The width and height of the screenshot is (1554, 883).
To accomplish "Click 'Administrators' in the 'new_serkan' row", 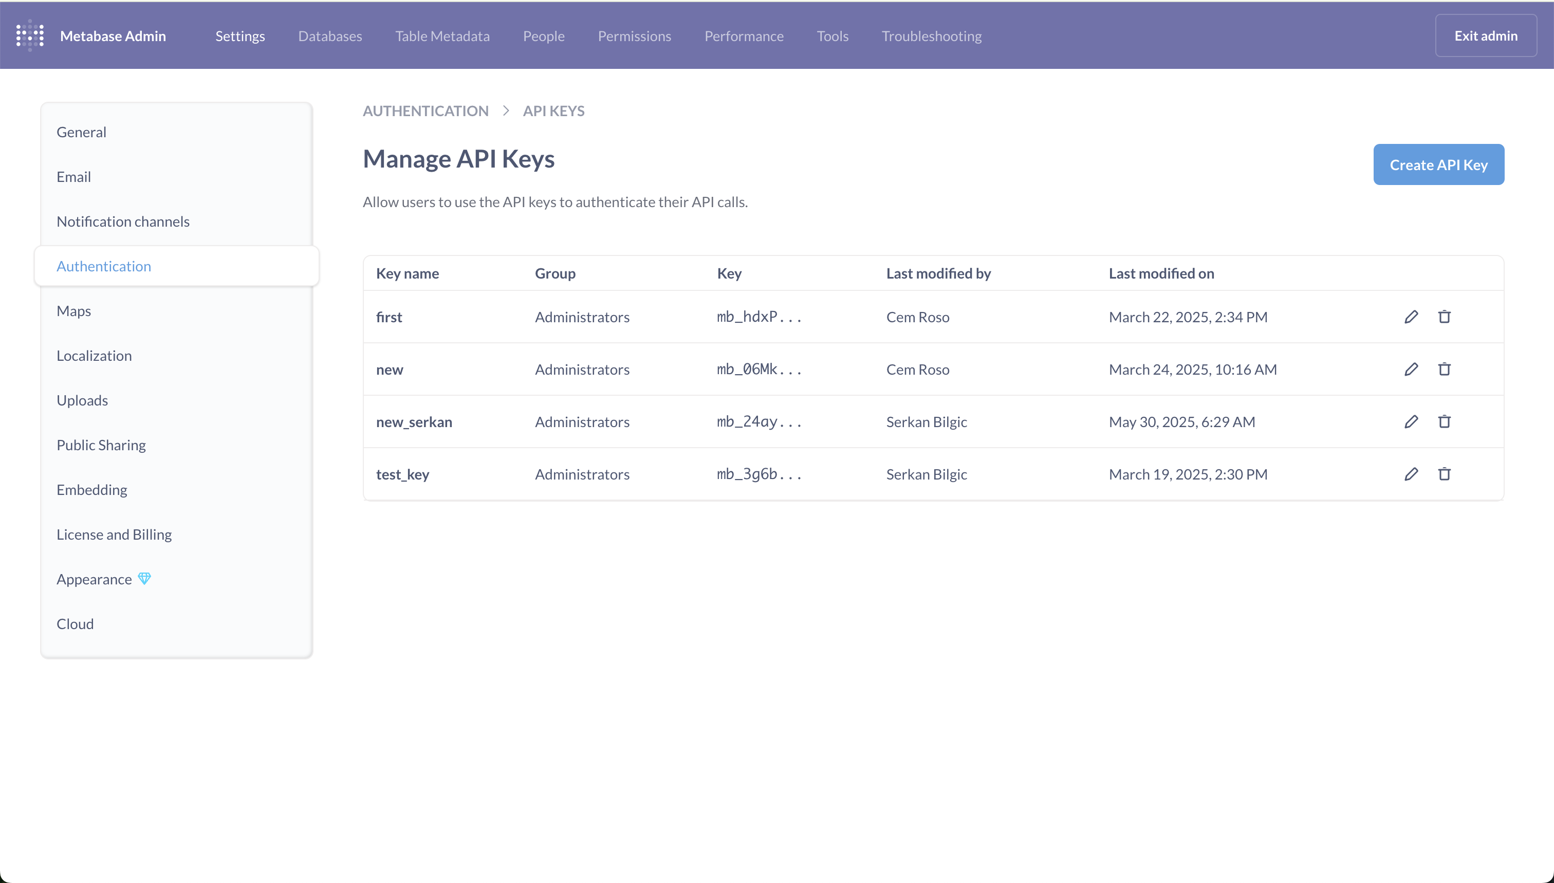I will coord(582,422).
